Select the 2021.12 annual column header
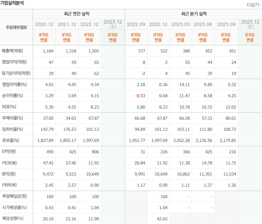The height and width of the screenshot is (224, 262). 67,24
